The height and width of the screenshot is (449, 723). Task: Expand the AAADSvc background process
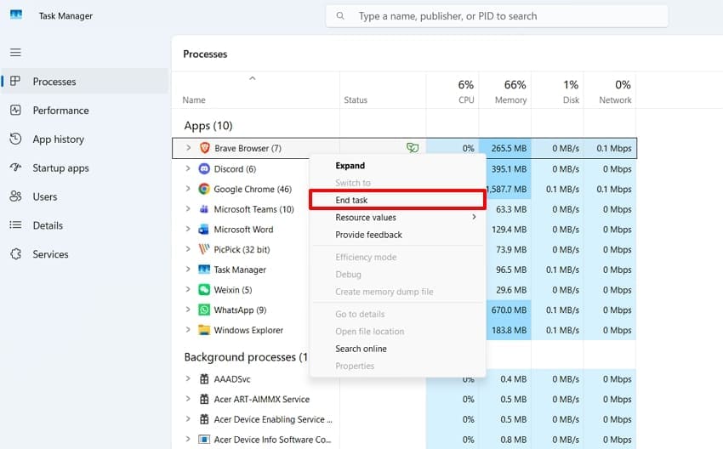[x=188, y=379]
